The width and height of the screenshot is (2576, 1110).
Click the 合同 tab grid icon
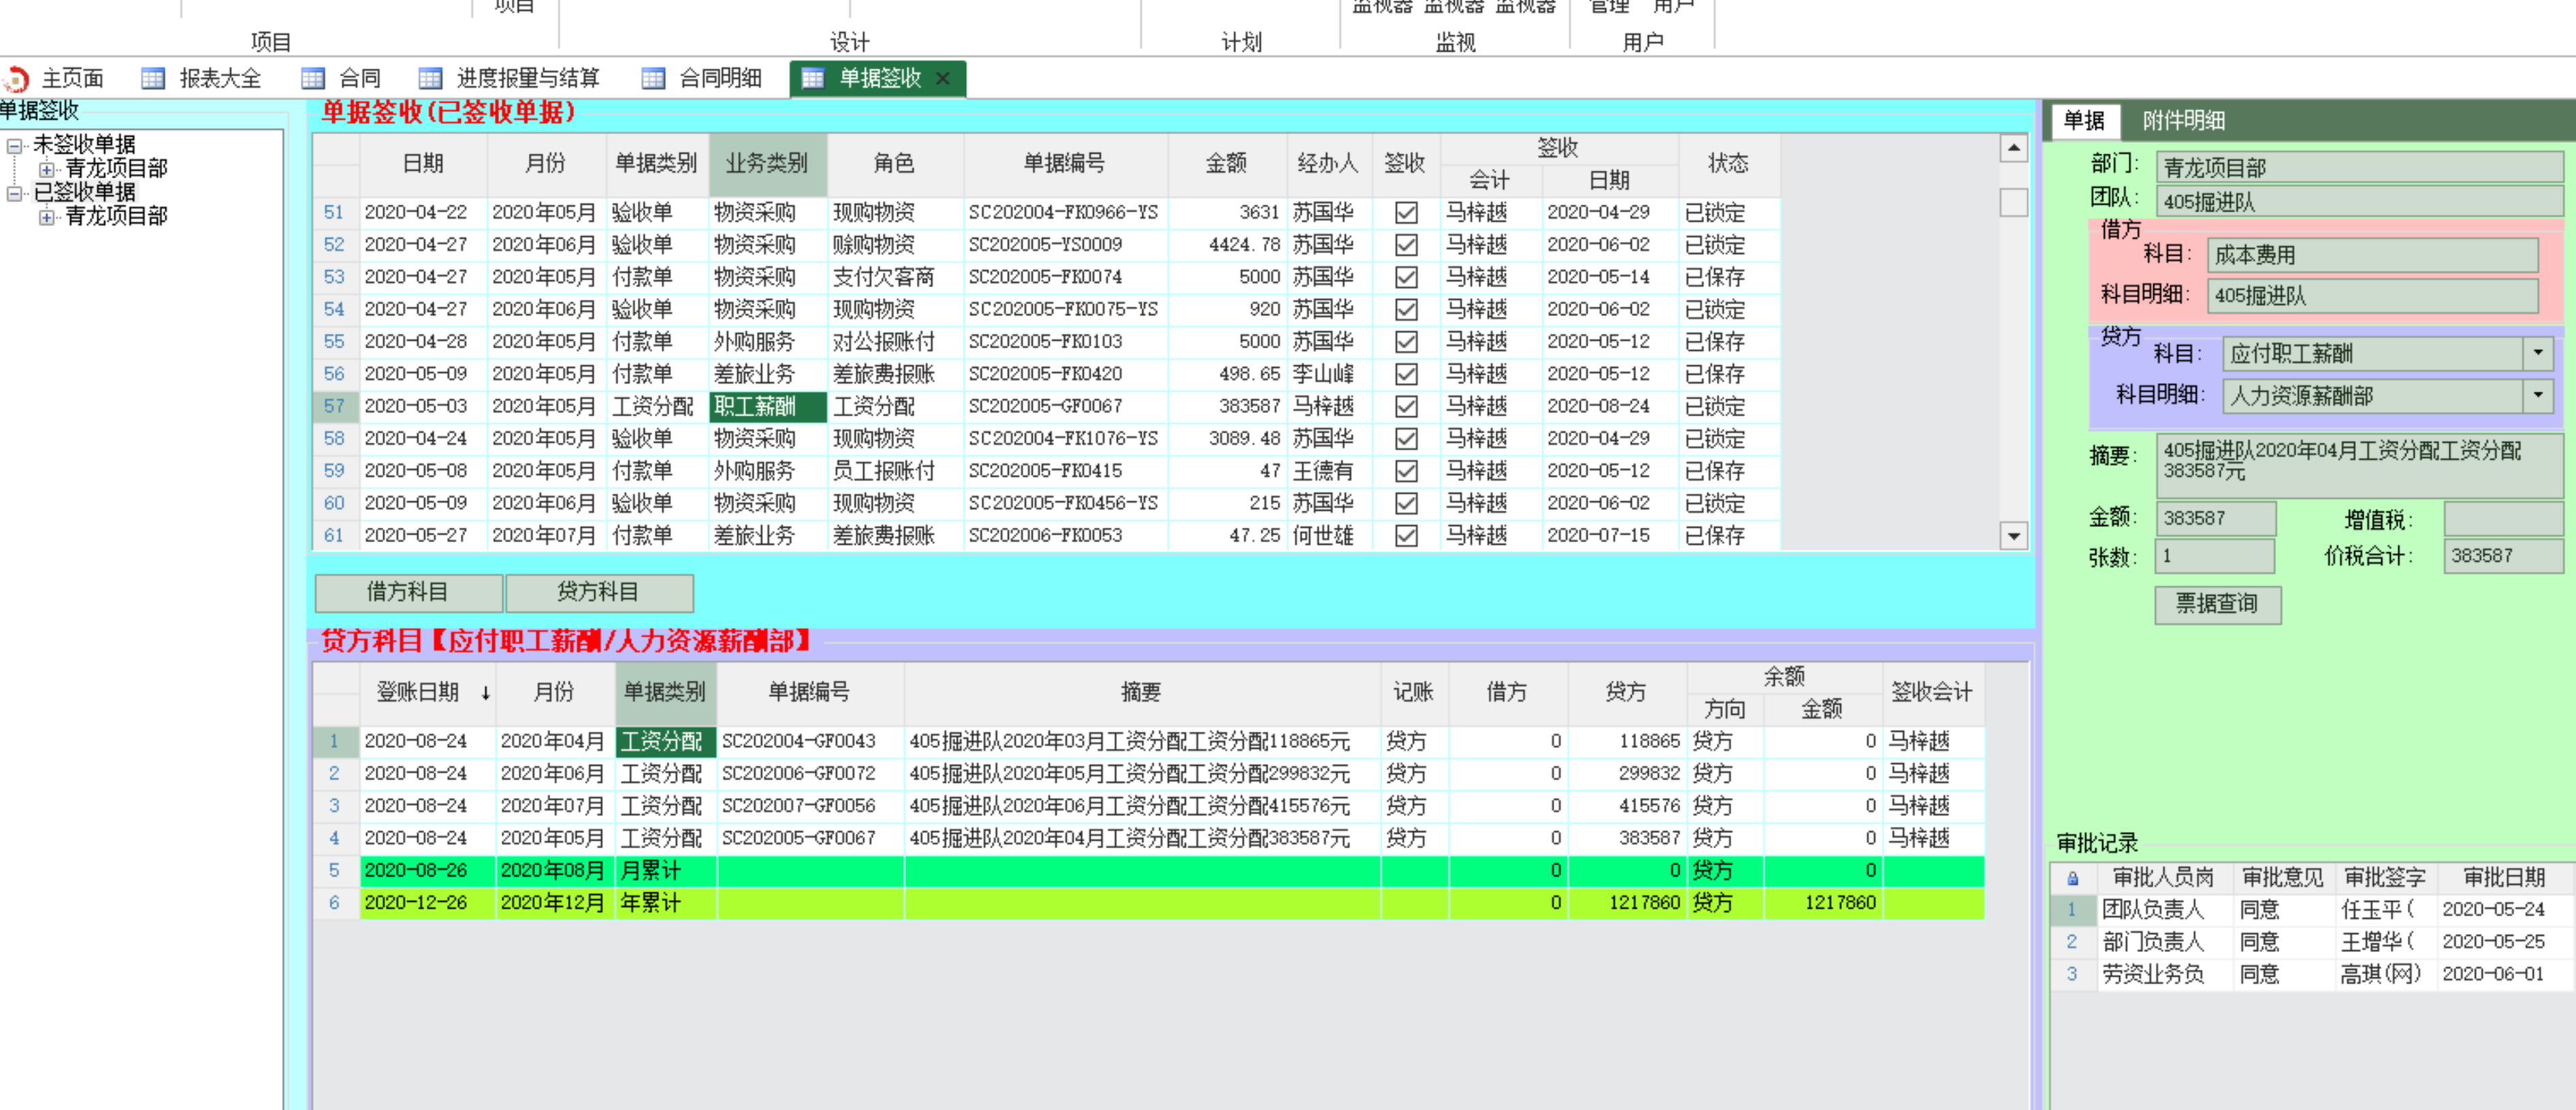pyautogui.click(x=313, y=78)
